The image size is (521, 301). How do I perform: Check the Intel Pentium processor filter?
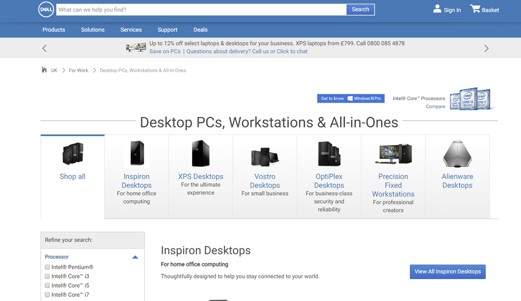tap(47, 267)
